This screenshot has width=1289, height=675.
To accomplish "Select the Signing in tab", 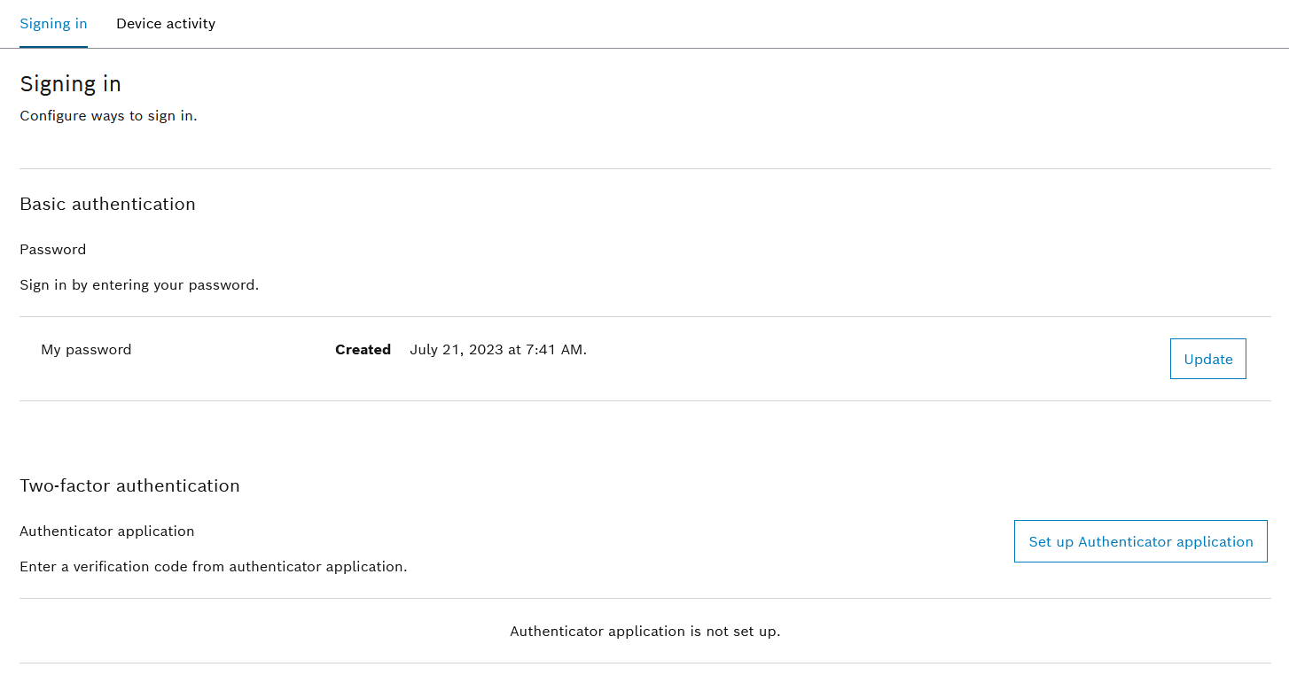I will tap(53, 23).
